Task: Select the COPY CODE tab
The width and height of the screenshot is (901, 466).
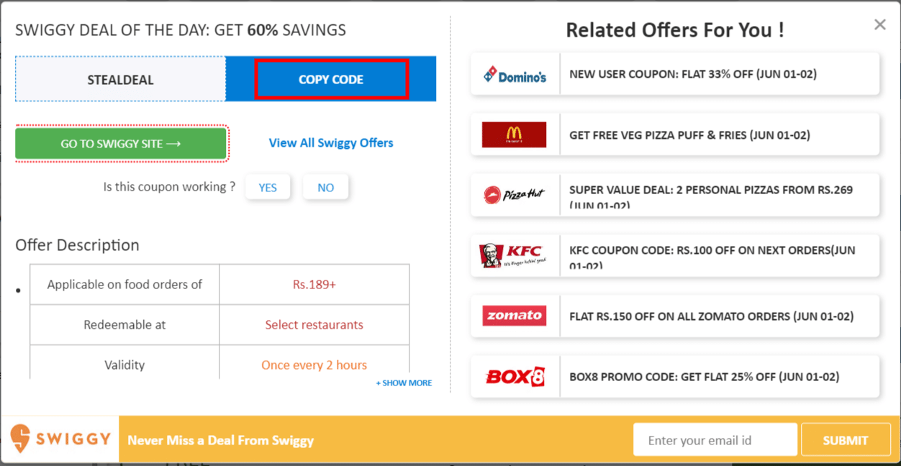Action: click(x=331, y=79)
